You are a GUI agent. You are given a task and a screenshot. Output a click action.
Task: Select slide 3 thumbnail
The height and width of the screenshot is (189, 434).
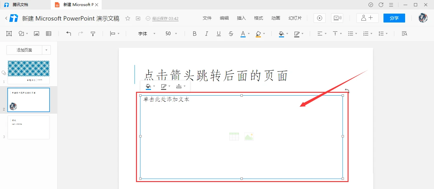click(29, 127)
